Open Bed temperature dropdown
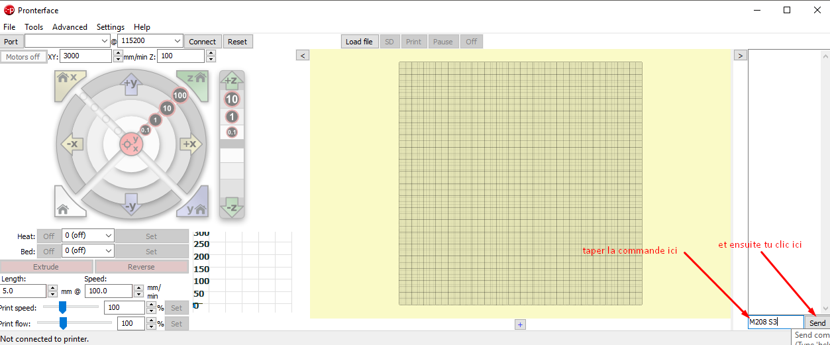Viewport: 830px width, 345px height. click(88, 251)
